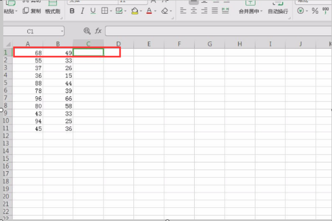Click cell B3 containing 26
Image resolution: width=332 pixels, height=221 pixels.
pos(58,68)
